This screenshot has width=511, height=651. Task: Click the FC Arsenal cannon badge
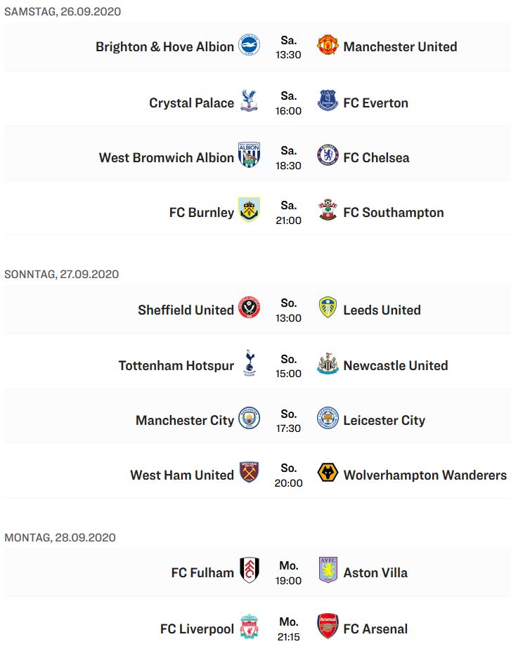(x=328, y=626)
